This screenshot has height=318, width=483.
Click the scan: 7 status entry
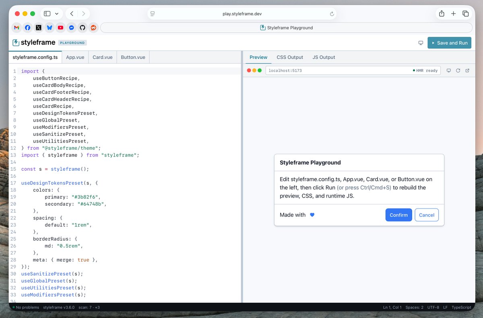pyautogui.click(x=89, y=307)
